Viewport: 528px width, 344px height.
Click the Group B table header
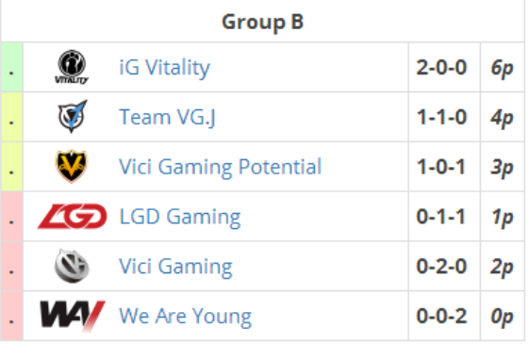(263, 22)
